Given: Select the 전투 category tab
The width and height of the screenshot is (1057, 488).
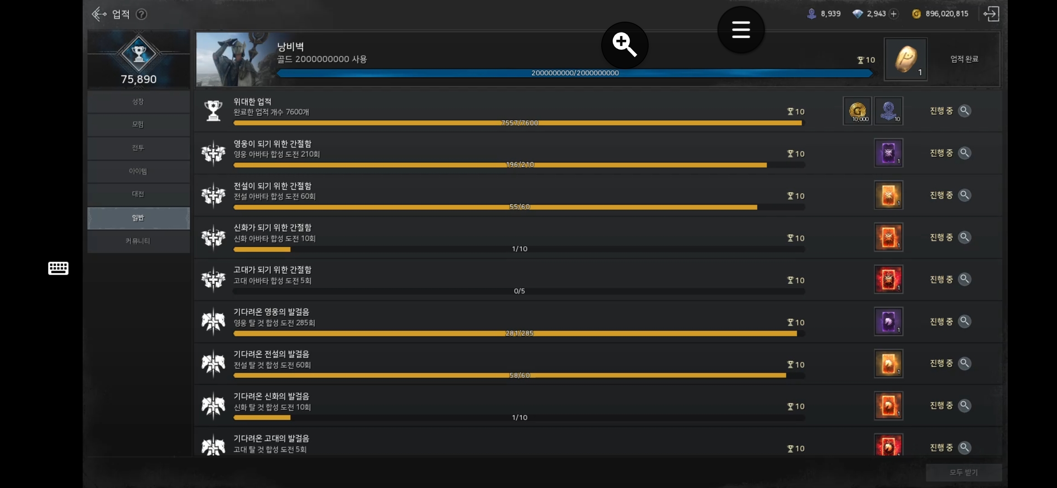Looking at the screenshot, I should (x=138, y=148).
